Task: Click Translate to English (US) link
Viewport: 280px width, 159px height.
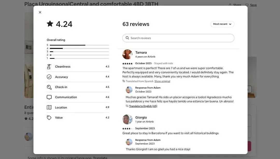Action: point(143,106)
